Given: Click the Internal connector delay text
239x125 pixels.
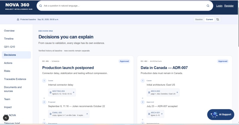Looking at the screenshot, I should (61, 85).
